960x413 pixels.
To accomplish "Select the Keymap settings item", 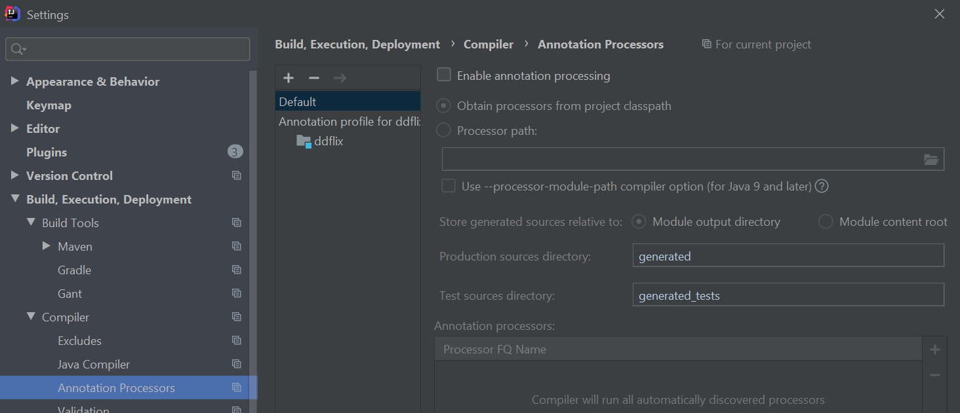I will 49,105.
